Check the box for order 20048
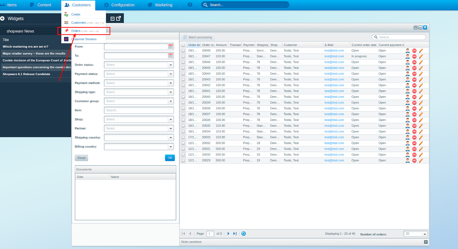The height and width of the screenshot is (249, 458). (x=183, y=51)
